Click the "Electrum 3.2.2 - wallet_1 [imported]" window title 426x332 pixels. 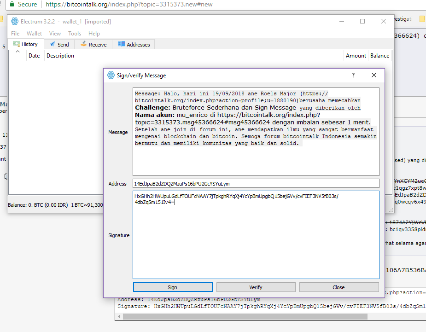(66, 22)
